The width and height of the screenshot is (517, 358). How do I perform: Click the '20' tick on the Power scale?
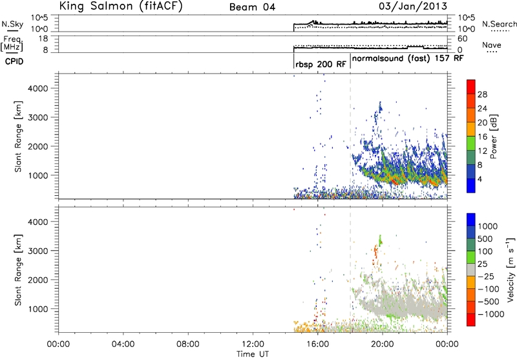(x=482, y=123)
